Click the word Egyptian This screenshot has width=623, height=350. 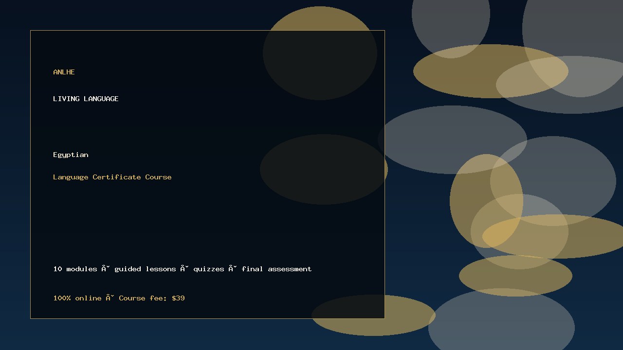click(x=71, y=155)
